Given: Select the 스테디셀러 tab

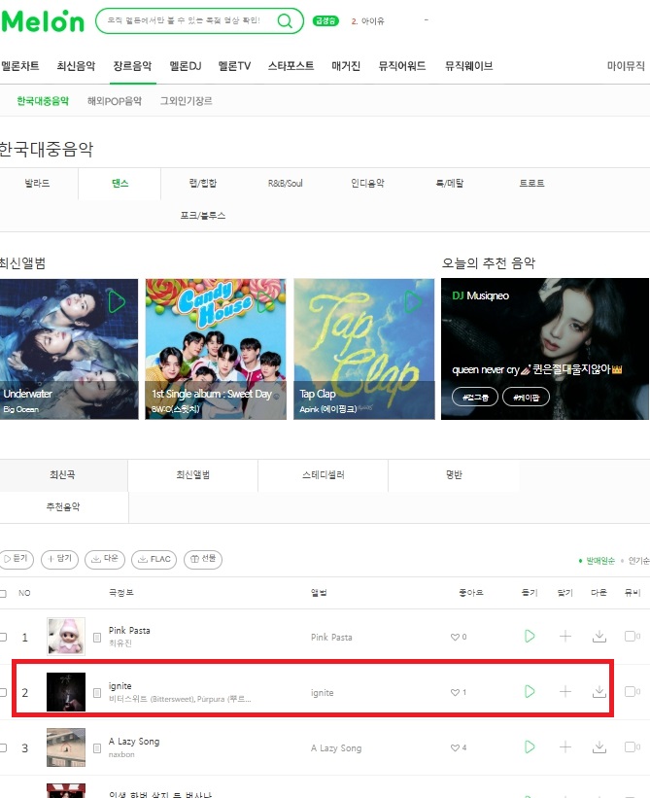Looking at the screenshot, I should pos(323,475).
